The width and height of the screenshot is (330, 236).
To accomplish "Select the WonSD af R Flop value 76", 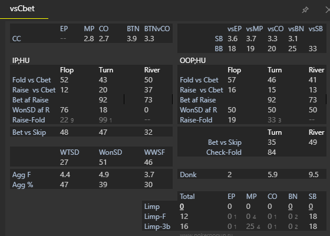I will 64,110.
